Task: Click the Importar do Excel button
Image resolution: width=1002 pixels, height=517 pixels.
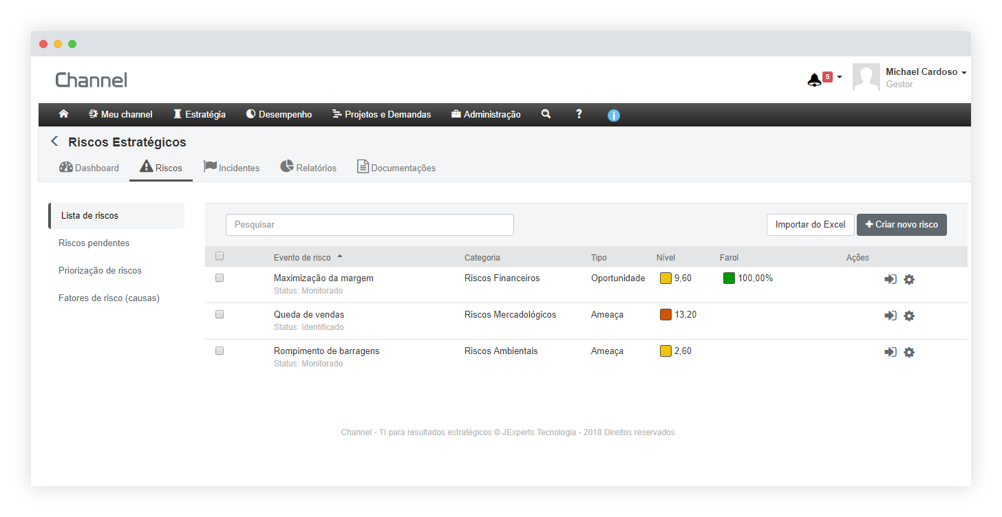Action: click(x=810, y=225)
